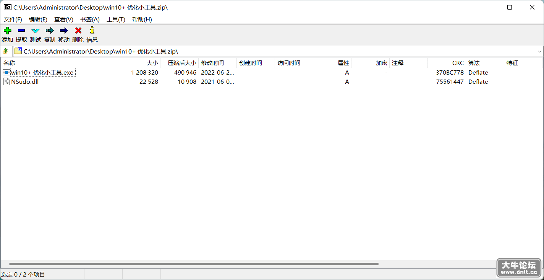Screen dimensions: 544x280
Task: Open the 书签(A) menu
Action: click(90, 20)
